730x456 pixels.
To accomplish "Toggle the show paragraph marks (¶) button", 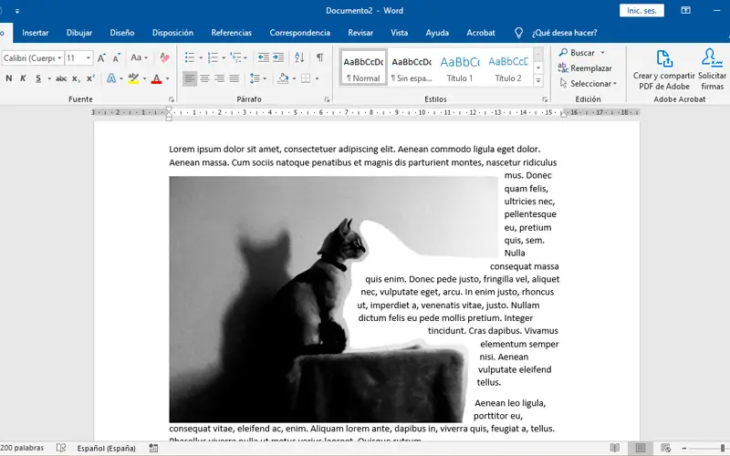I will (x=319, y=57).
